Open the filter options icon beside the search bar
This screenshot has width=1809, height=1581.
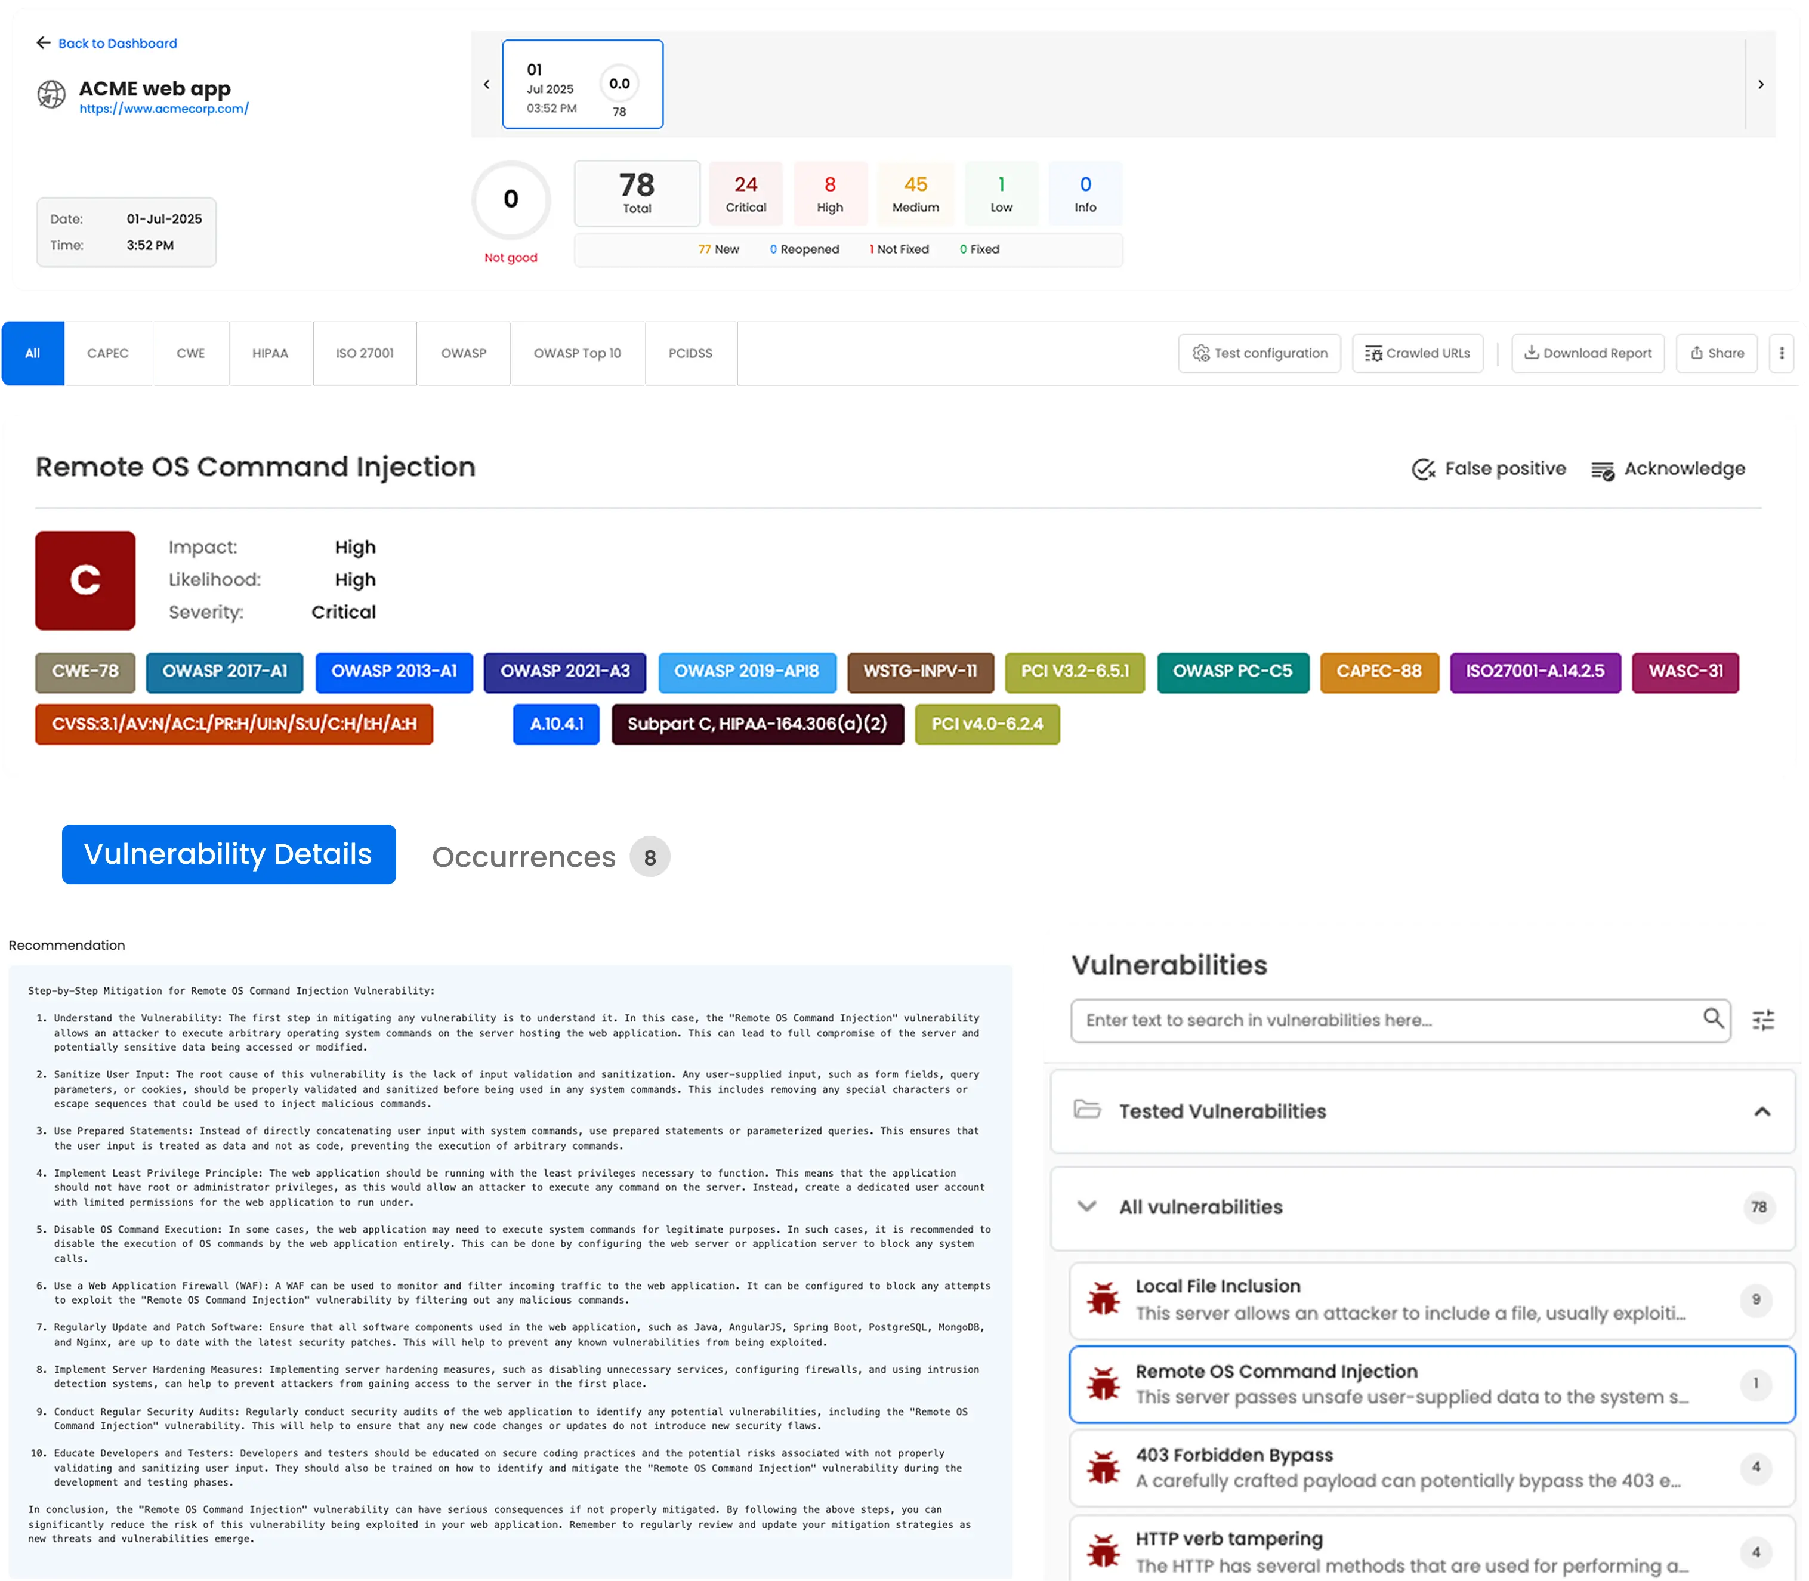pyautogui.click(x=1764, y=1019)
